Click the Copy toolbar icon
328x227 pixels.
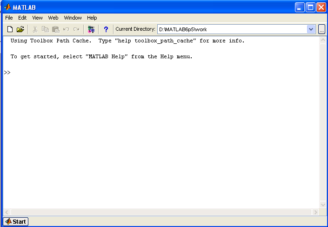pos(45,29)
